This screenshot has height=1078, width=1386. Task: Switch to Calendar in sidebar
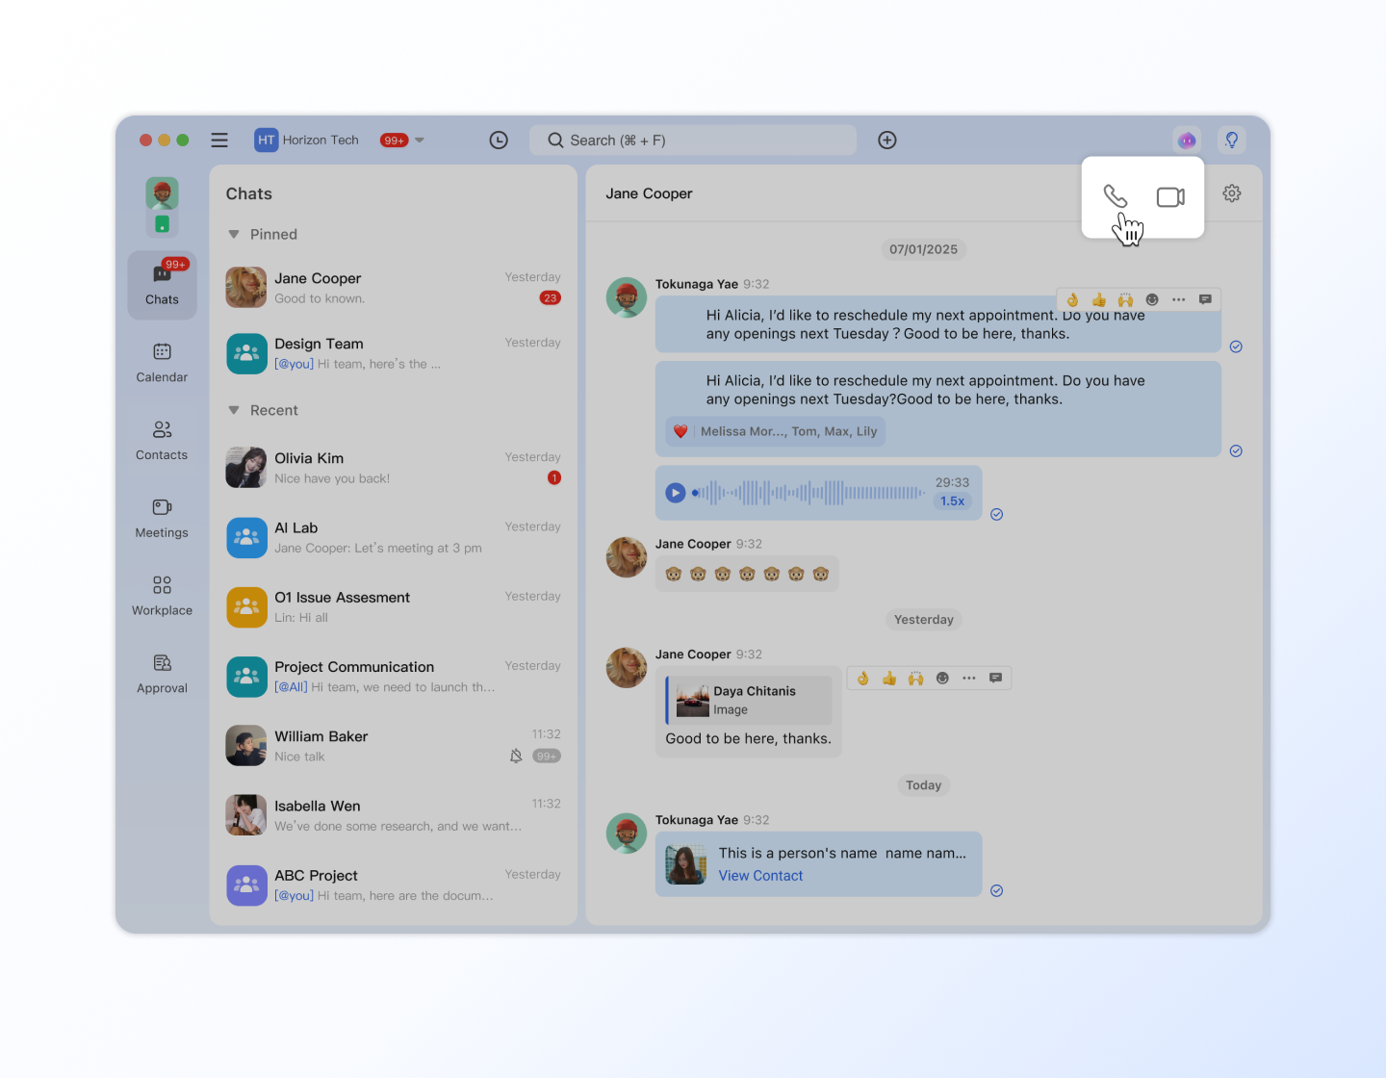click(x=162, y=362)
